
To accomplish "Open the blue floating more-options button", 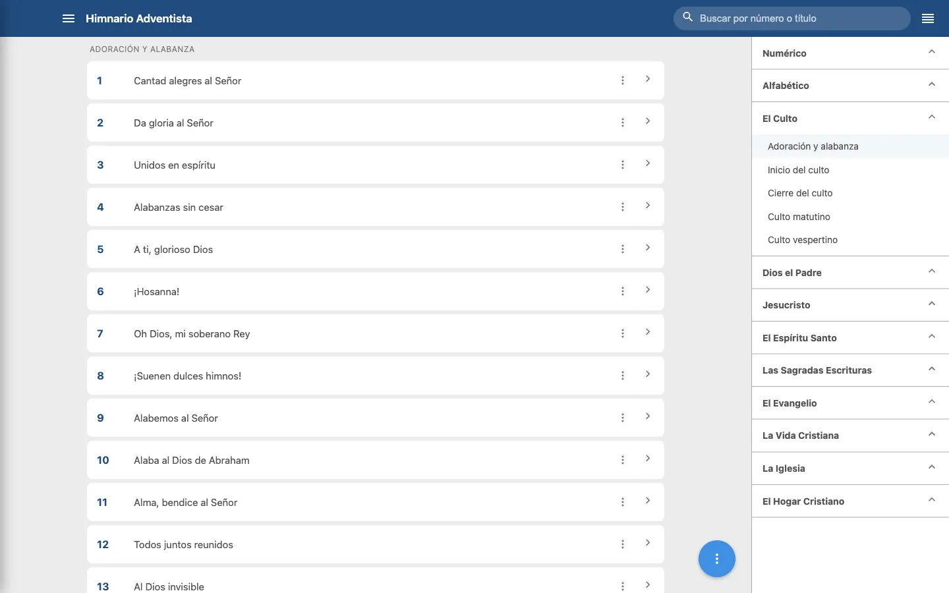I will [x=717, y=559].
